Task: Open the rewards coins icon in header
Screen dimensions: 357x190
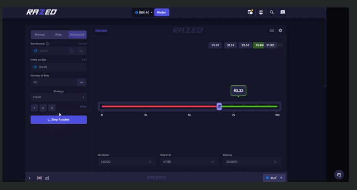Action: 250,12
